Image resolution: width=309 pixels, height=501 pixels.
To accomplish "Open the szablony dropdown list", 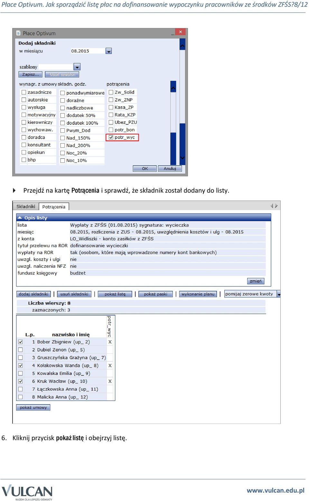I will tap(77, 67).
